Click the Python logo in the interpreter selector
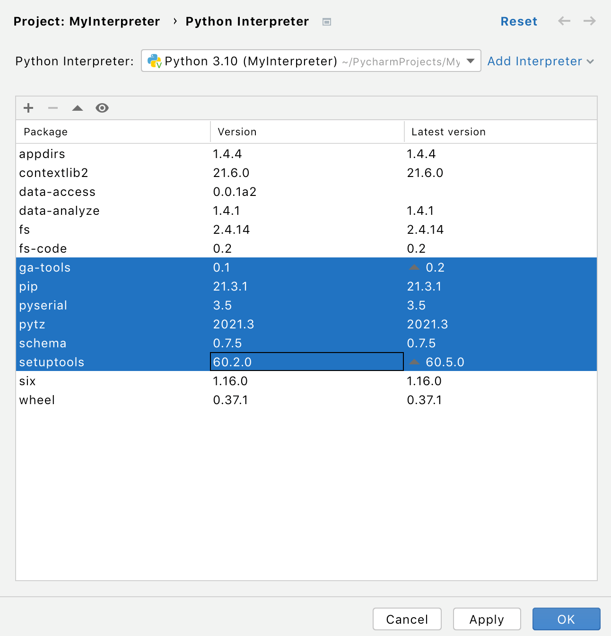611x636 pixels. coord(155,61)
